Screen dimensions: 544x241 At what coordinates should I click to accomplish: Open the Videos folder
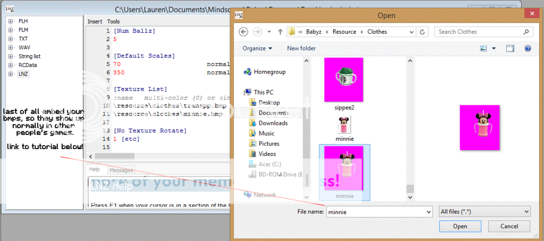(262, 153)
